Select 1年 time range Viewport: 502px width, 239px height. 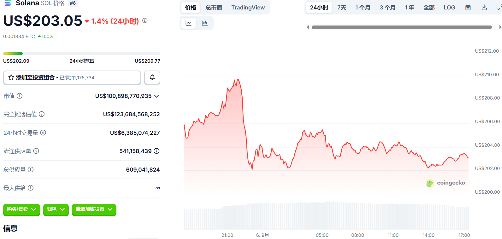[410, 8]
